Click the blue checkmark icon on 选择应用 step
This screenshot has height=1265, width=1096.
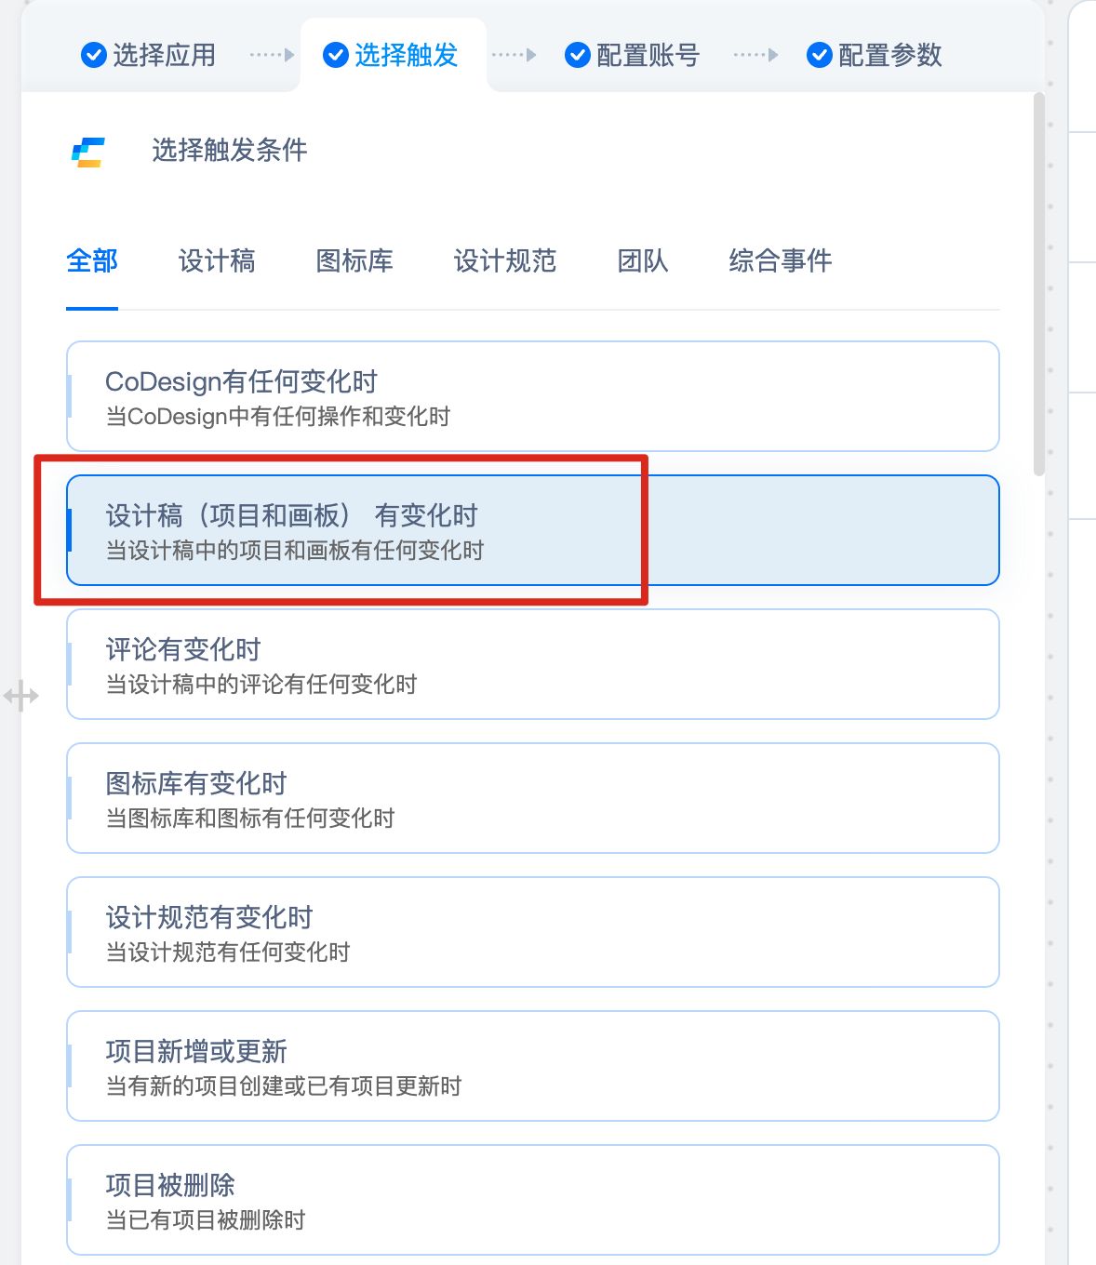click(92, 55)
